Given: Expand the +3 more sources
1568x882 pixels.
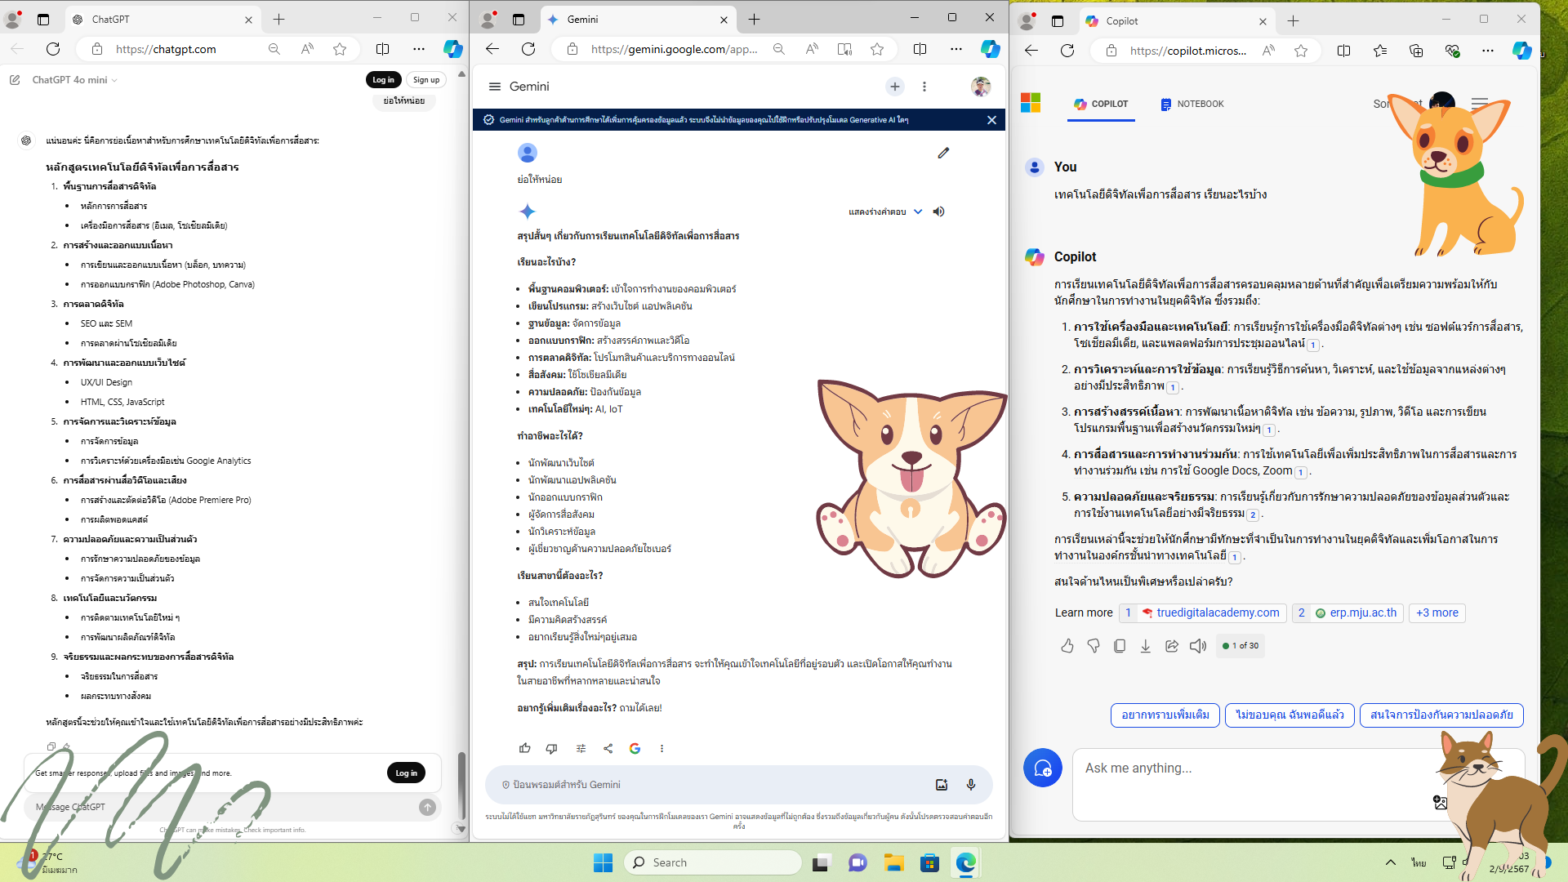Looking at the screenshot, I should coord(1437,612).
